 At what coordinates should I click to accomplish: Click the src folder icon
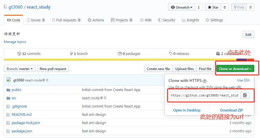point(8,98)
